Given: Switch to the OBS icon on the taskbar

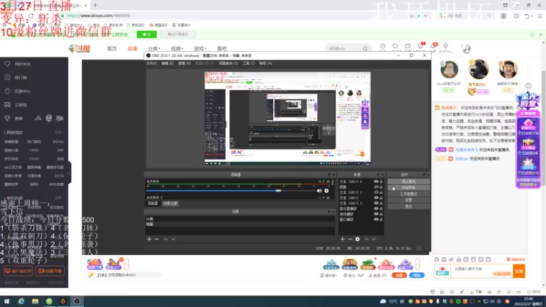Looking at the screenshot, I should tap(77, 302).
